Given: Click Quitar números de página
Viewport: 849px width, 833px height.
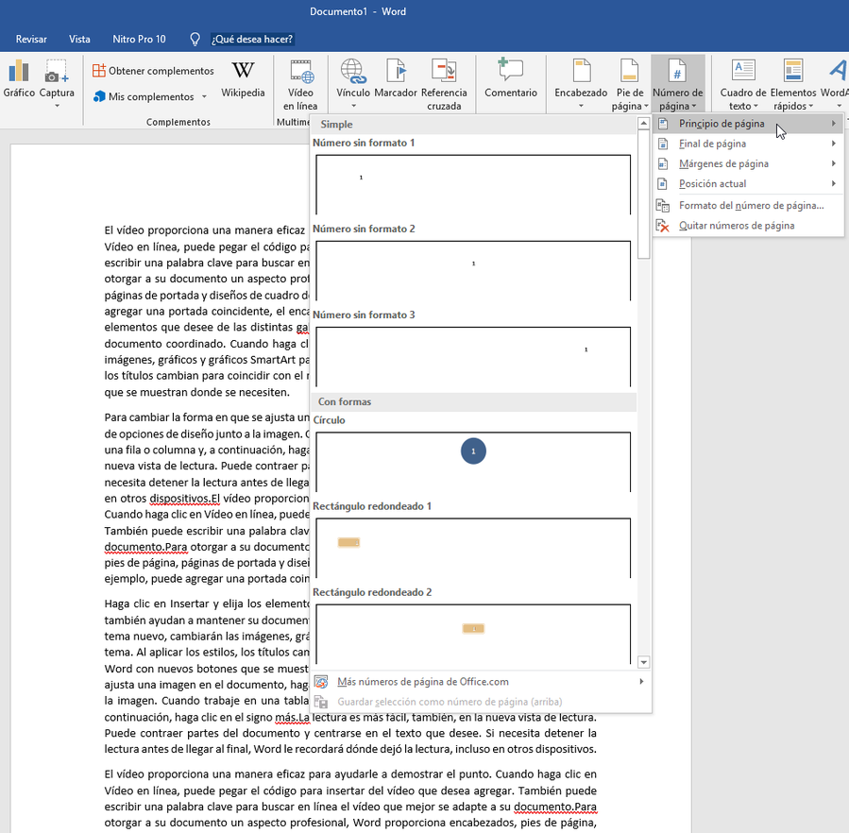Looking at the screenshot, I should pos(736,226).
